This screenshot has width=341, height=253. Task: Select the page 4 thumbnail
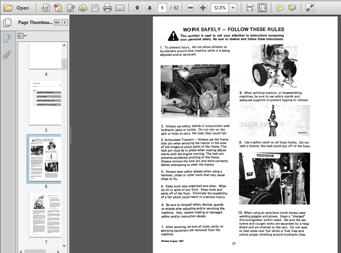pyautogui.click(x=45, y=56)
